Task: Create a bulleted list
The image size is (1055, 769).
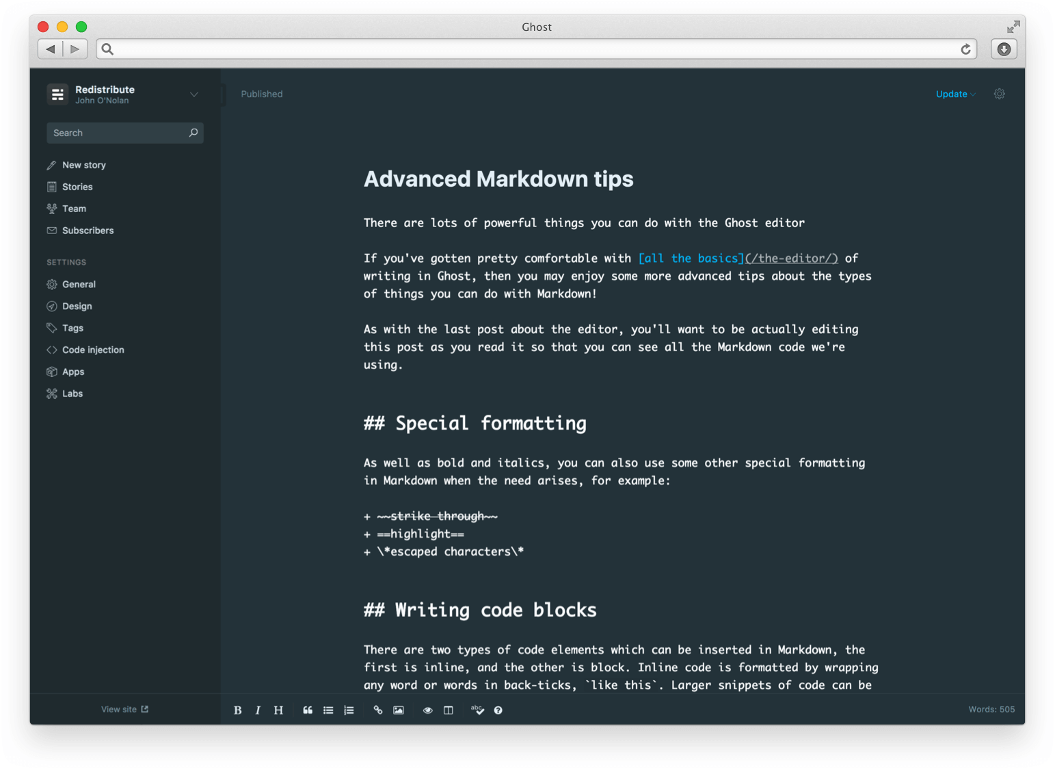Action: pyautogui.click(x=328, y=710)
